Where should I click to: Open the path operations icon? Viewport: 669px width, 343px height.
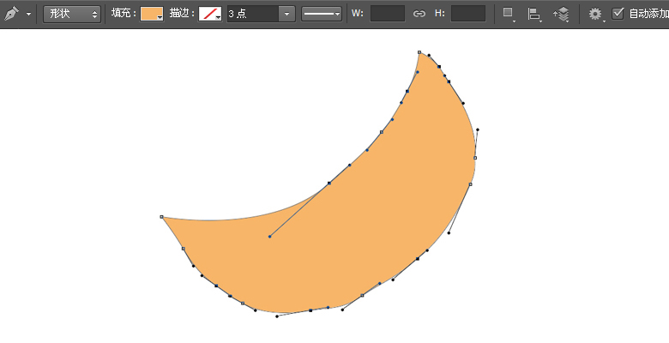508,14
